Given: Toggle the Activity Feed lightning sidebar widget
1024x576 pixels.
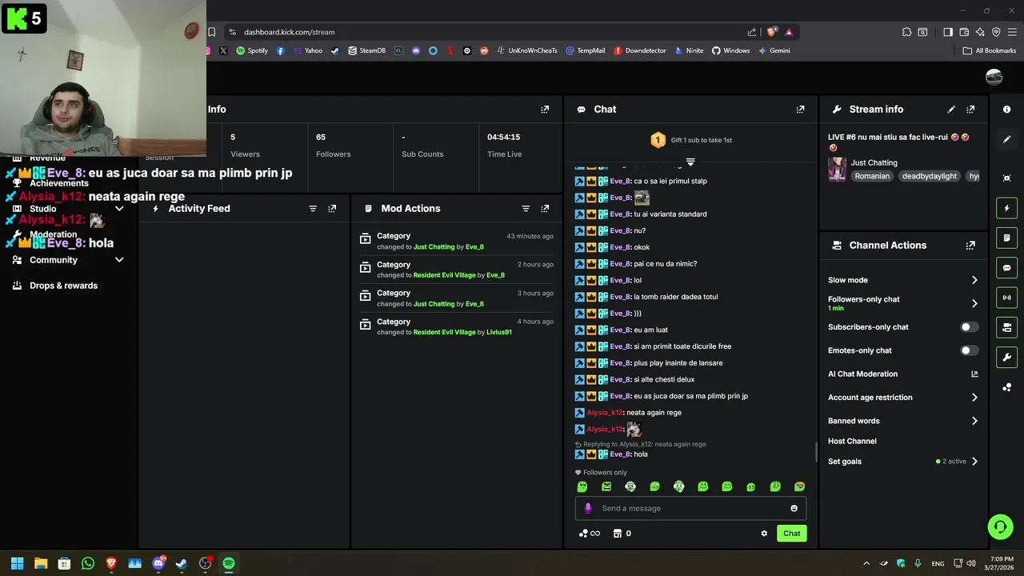Looking at the screenshot, I should [x=1006, y=208].
